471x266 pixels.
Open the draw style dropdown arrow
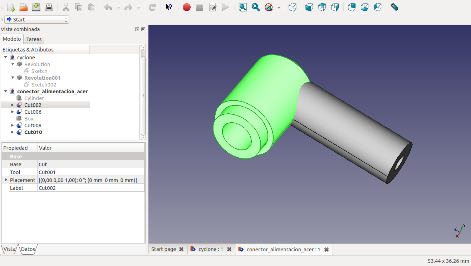(279, 8)
